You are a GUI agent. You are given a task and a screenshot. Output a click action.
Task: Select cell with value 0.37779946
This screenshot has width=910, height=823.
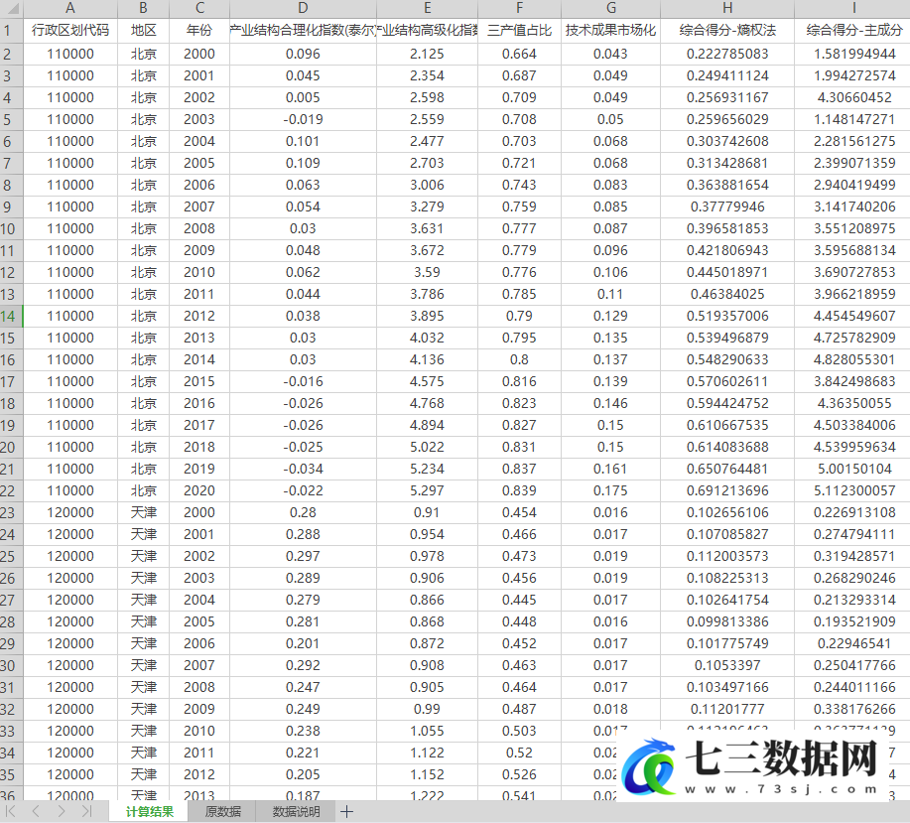(x=727, y=206)
